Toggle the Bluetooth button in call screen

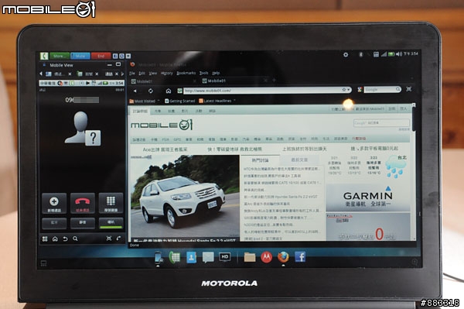point(54,223)
